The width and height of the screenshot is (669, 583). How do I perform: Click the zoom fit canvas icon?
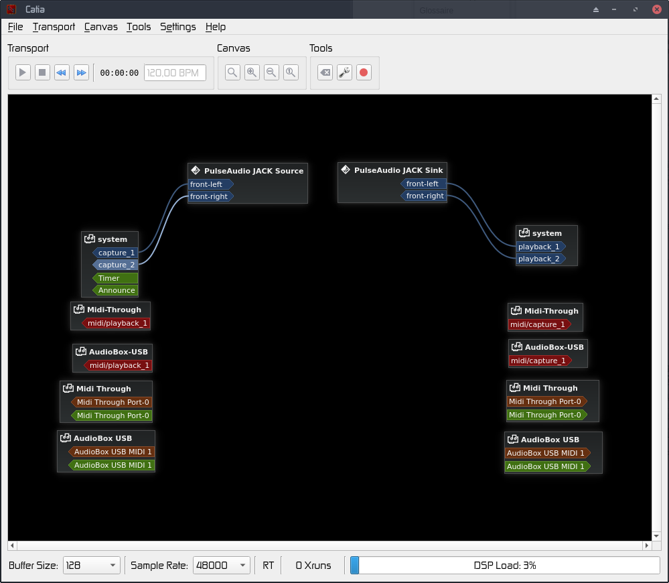[x=232, y=72]
